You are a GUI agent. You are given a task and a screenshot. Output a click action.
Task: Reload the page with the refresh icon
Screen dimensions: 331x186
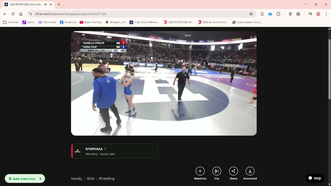pos(13,14)
